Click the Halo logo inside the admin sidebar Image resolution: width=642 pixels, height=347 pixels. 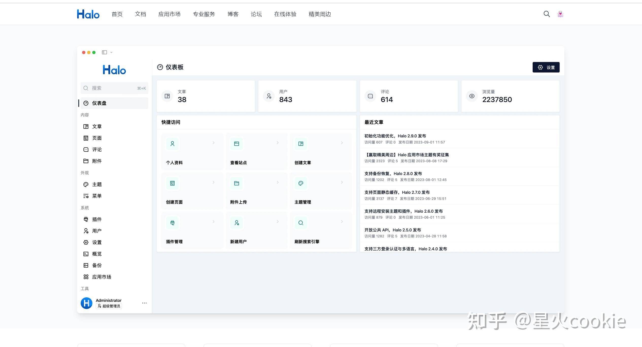point(114,70)
